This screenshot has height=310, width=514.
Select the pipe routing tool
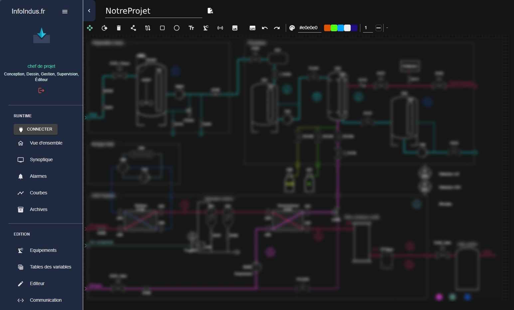[x=148, y=28]
